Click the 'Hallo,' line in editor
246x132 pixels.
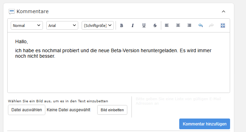click(21, 41)
